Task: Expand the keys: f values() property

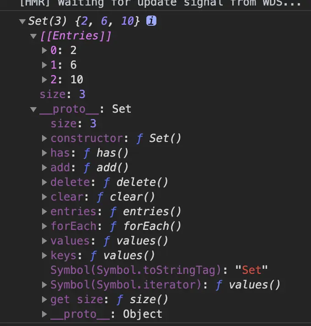Action: pyautogui.click(x=44, y=255)
